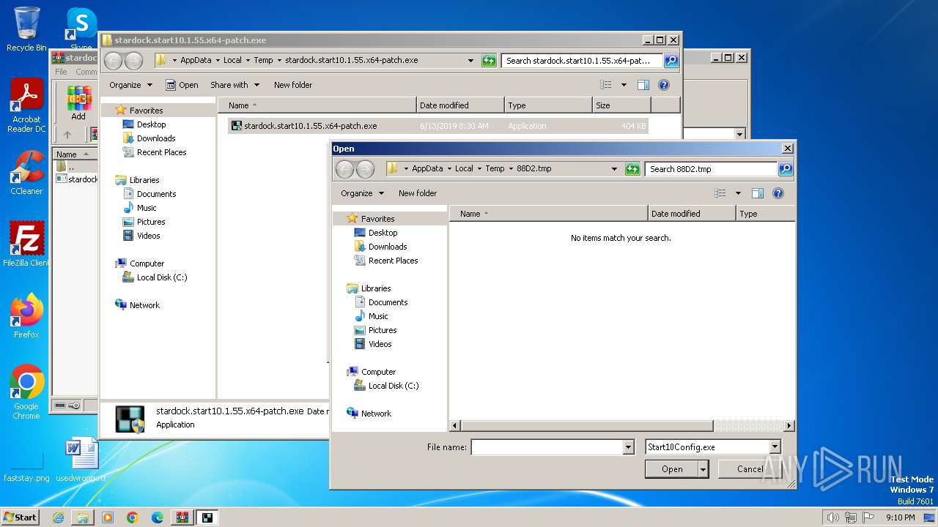This screenshot has height=527, width=938.
Task: Launch Google Chrome from the desktop
Action: point(26,392)
